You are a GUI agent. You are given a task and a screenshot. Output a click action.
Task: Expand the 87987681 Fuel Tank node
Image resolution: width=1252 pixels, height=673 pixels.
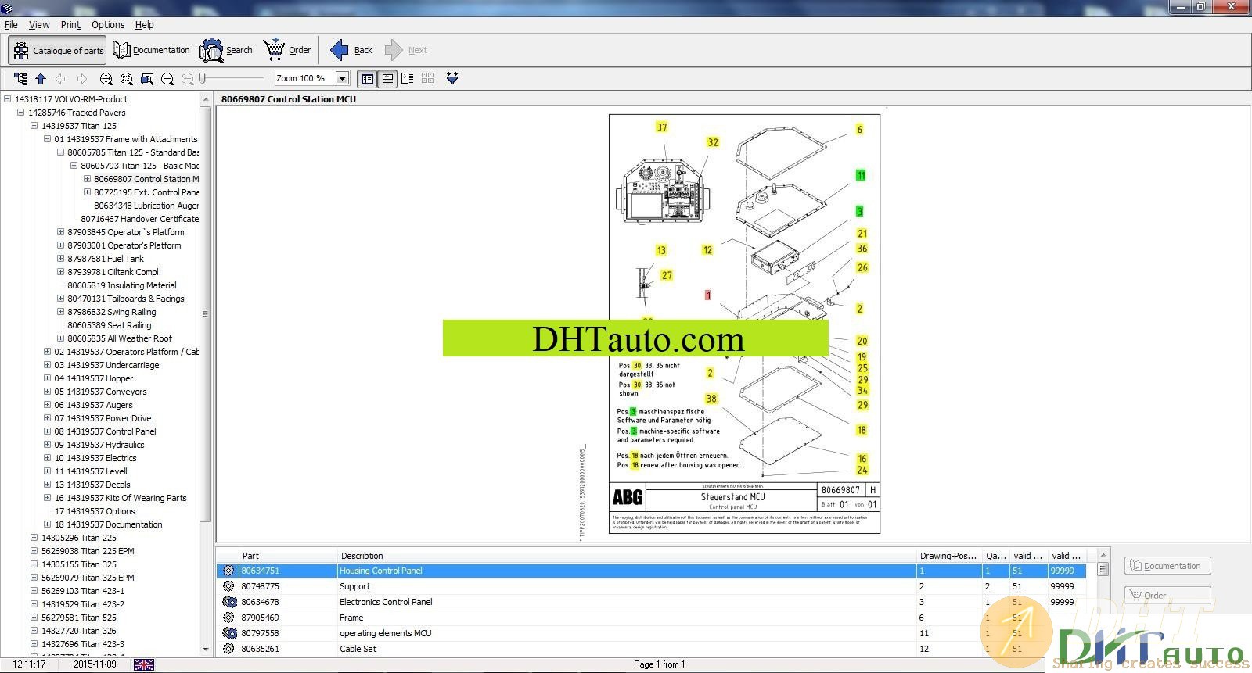pos(60,259)
